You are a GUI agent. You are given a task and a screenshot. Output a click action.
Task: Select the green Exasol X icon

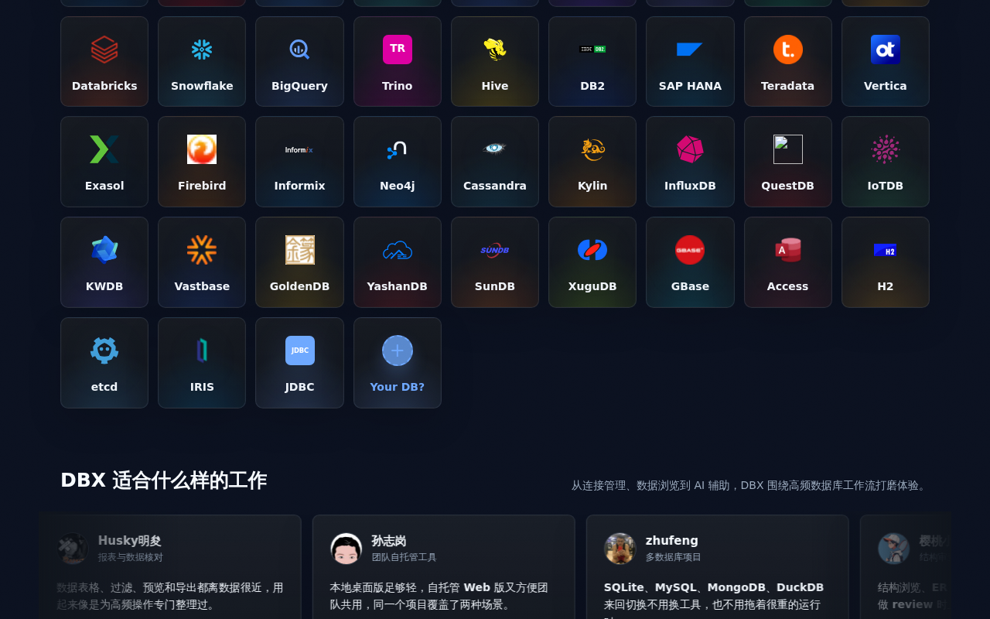104,149
